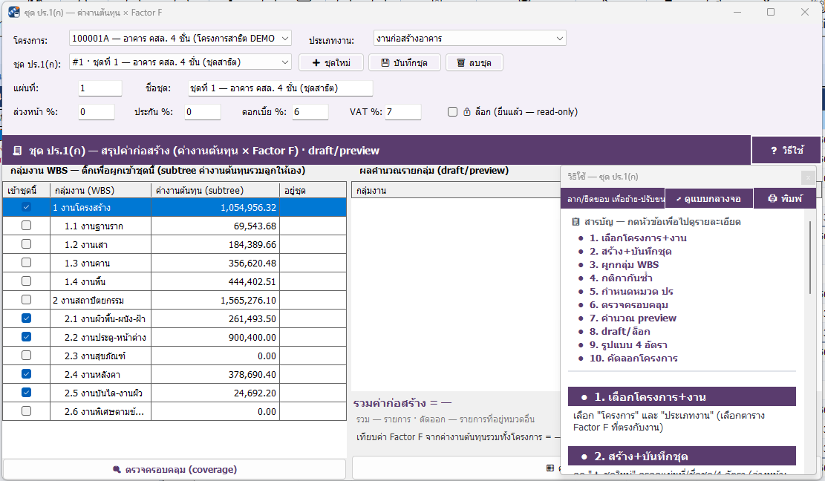
Task: Jump to help section 5. กำหนดหมวด ปร
Action: tap(631, 292)
